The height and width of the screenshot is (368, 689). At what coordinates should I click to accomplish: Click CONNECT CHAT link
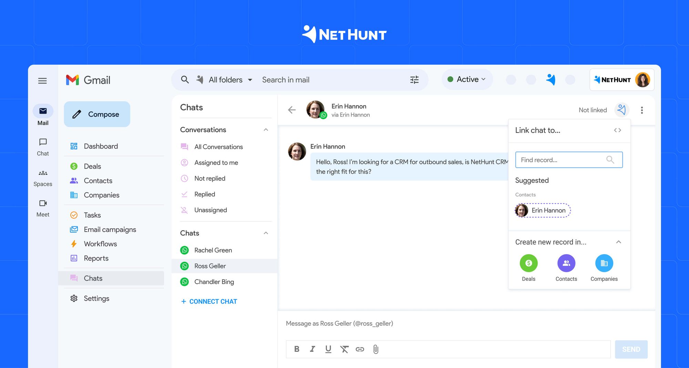pyautogui.click(x=209, y=301)
